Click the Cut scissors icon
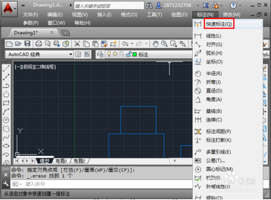271x200 pixels. [77, 43]
